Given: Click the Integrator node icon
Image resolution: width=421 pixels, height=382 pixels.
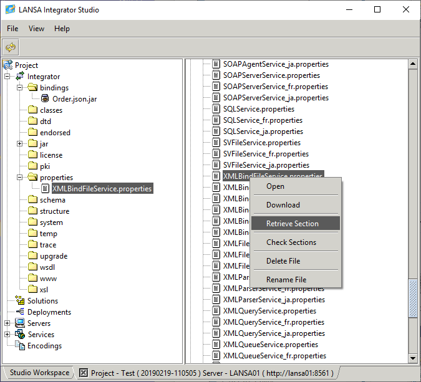Looking at the screenshot, I should point(20,76).
